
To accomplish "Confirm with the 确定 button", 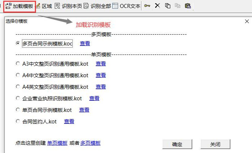I will 177,144.
